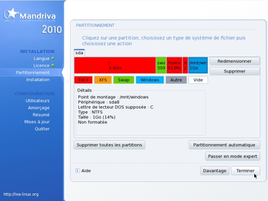
Task: Choose the Ext3 filesystem type
Action: tap(83, 80)
